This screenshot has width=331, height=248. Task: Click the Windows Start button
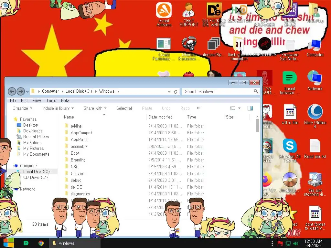point(9,243)
